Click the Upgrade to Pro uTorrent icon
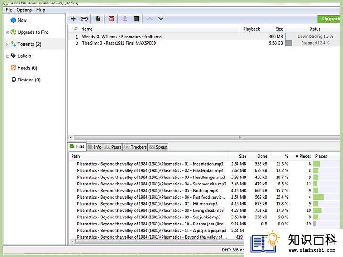 [13, 32]
